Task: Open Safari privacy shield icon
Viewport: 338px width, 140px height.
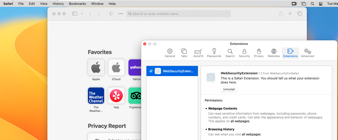Action: (x=111, y=14)
